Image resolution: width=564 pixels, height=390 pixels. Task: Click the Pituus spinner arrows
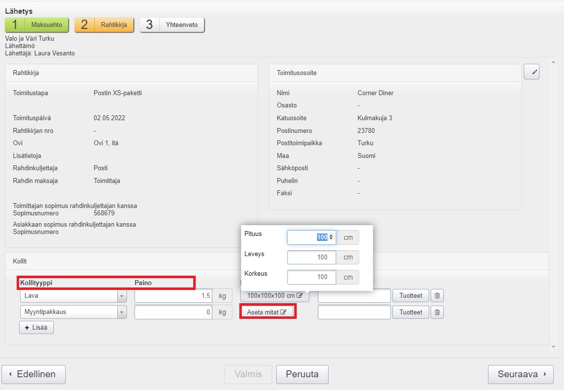click(x=331, y=237)
